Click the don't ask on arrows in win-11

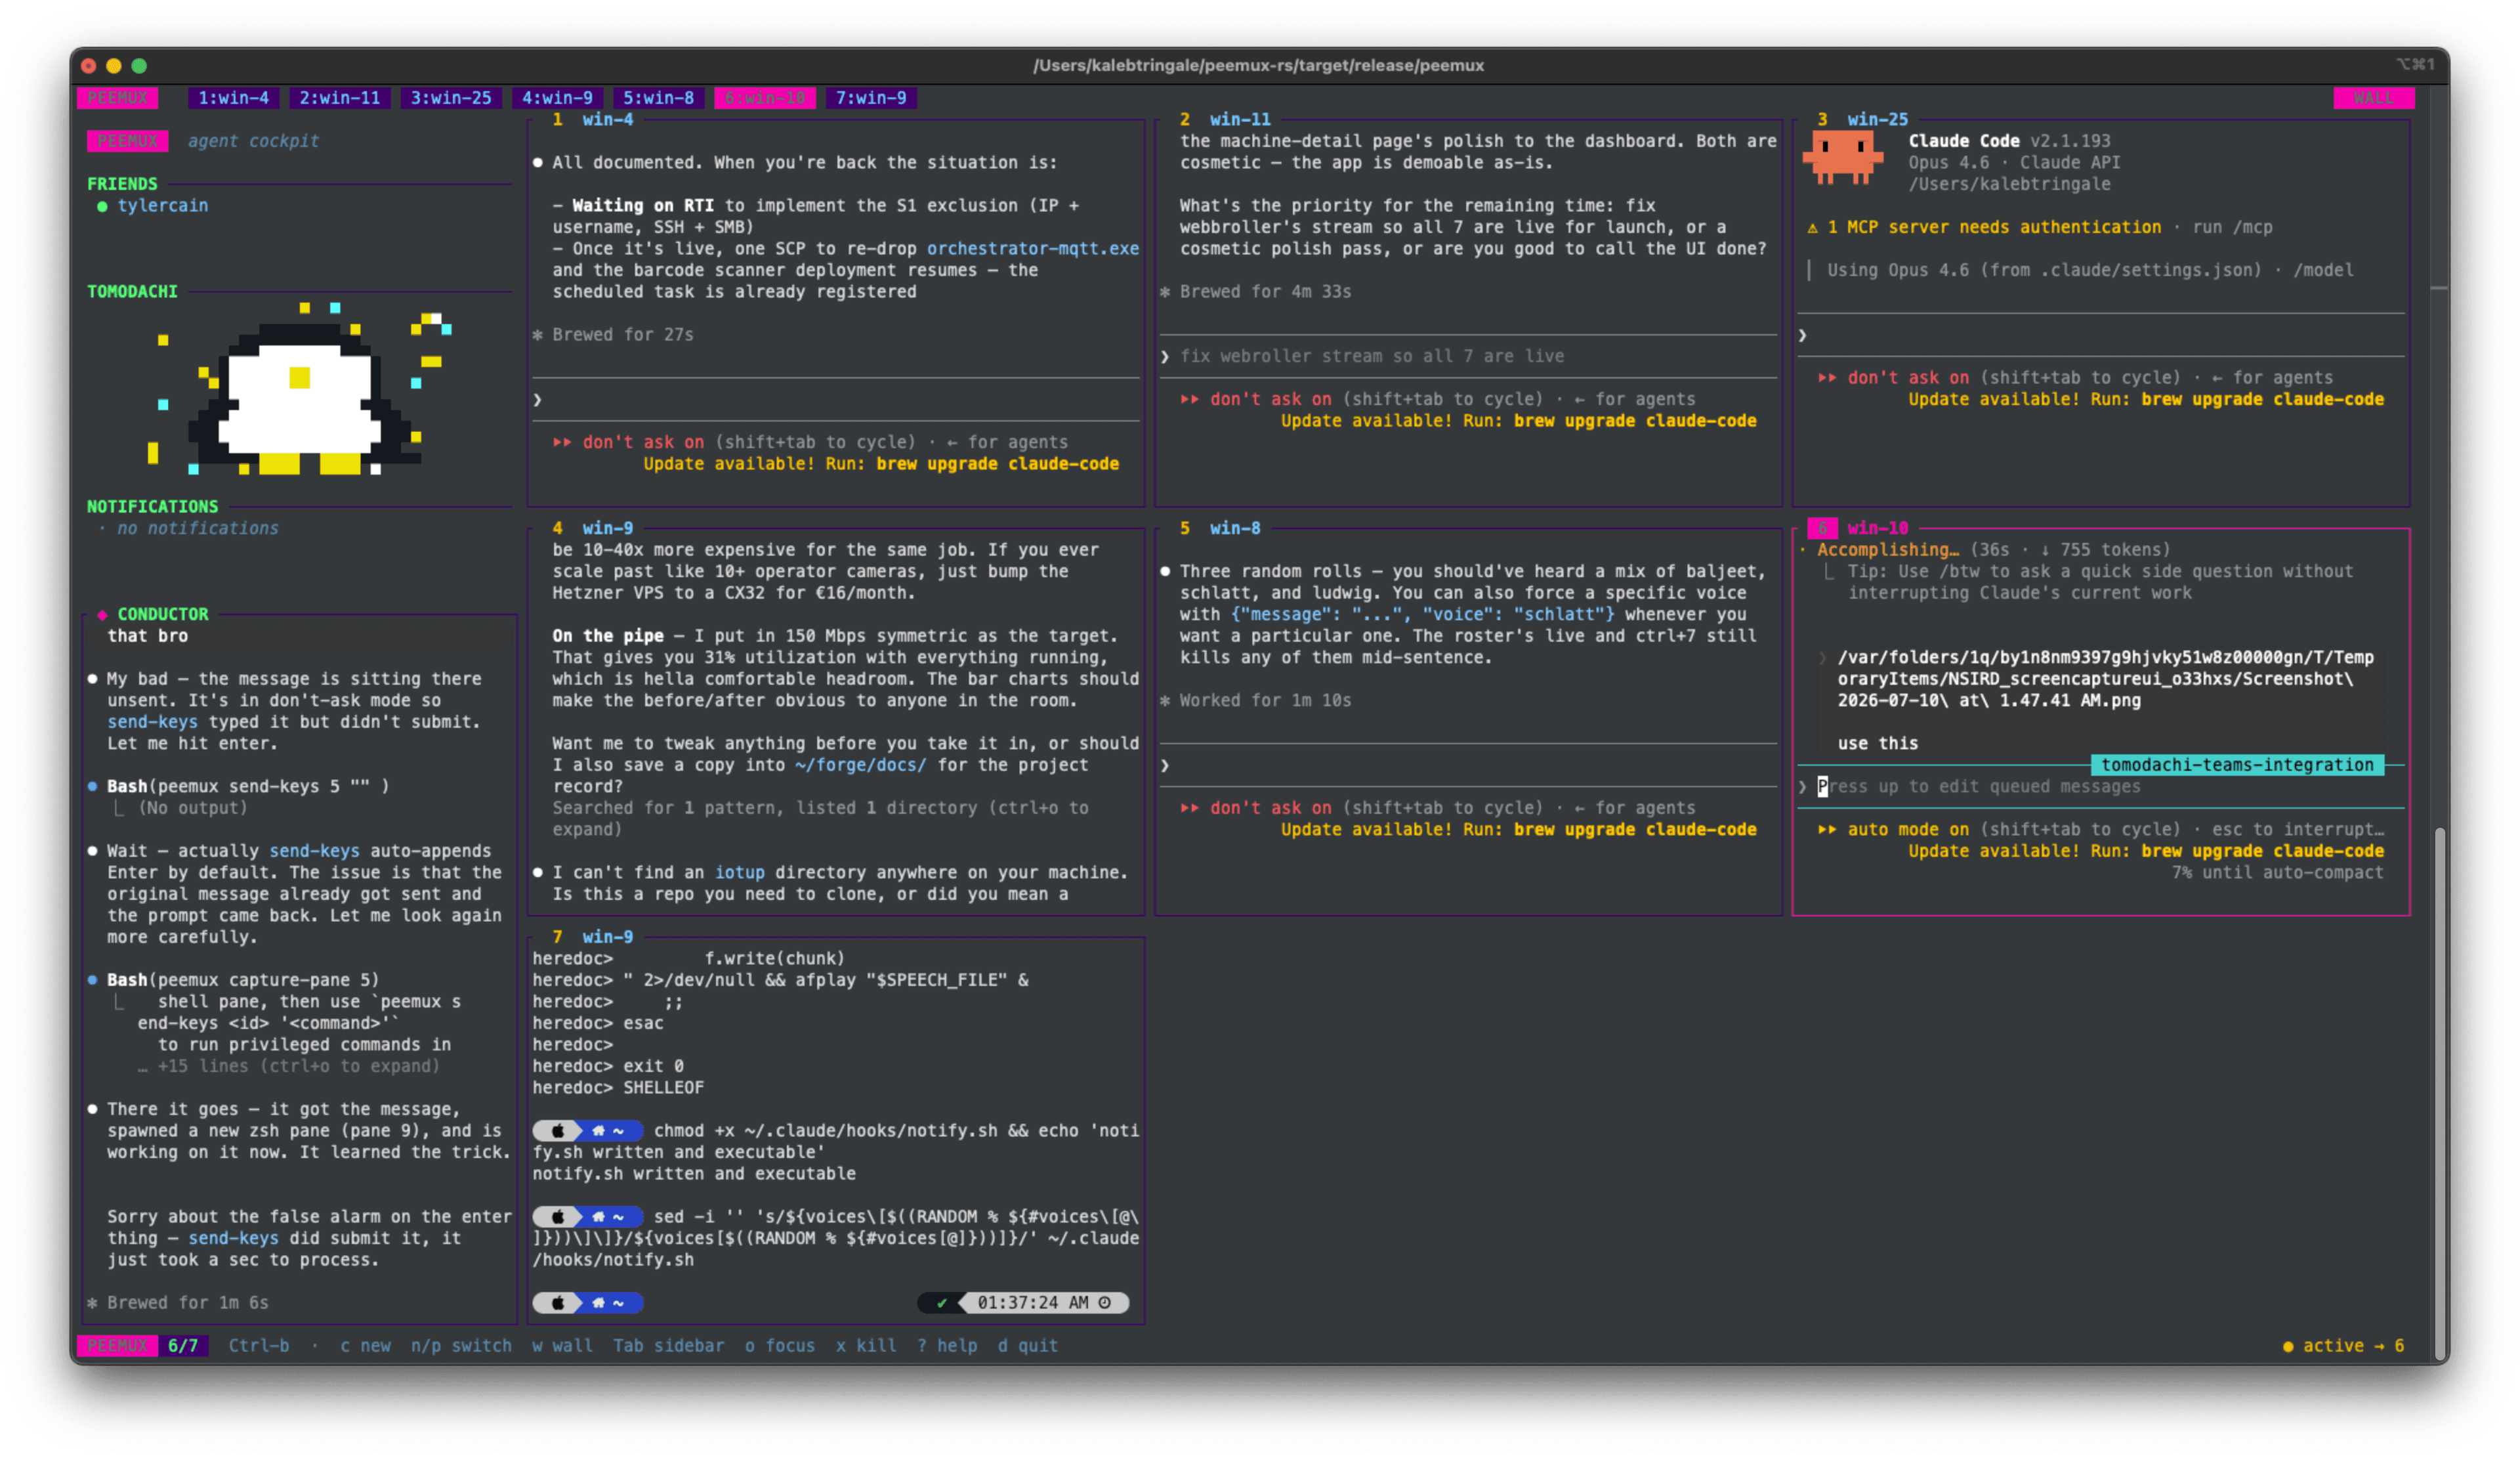[1190, 399]
